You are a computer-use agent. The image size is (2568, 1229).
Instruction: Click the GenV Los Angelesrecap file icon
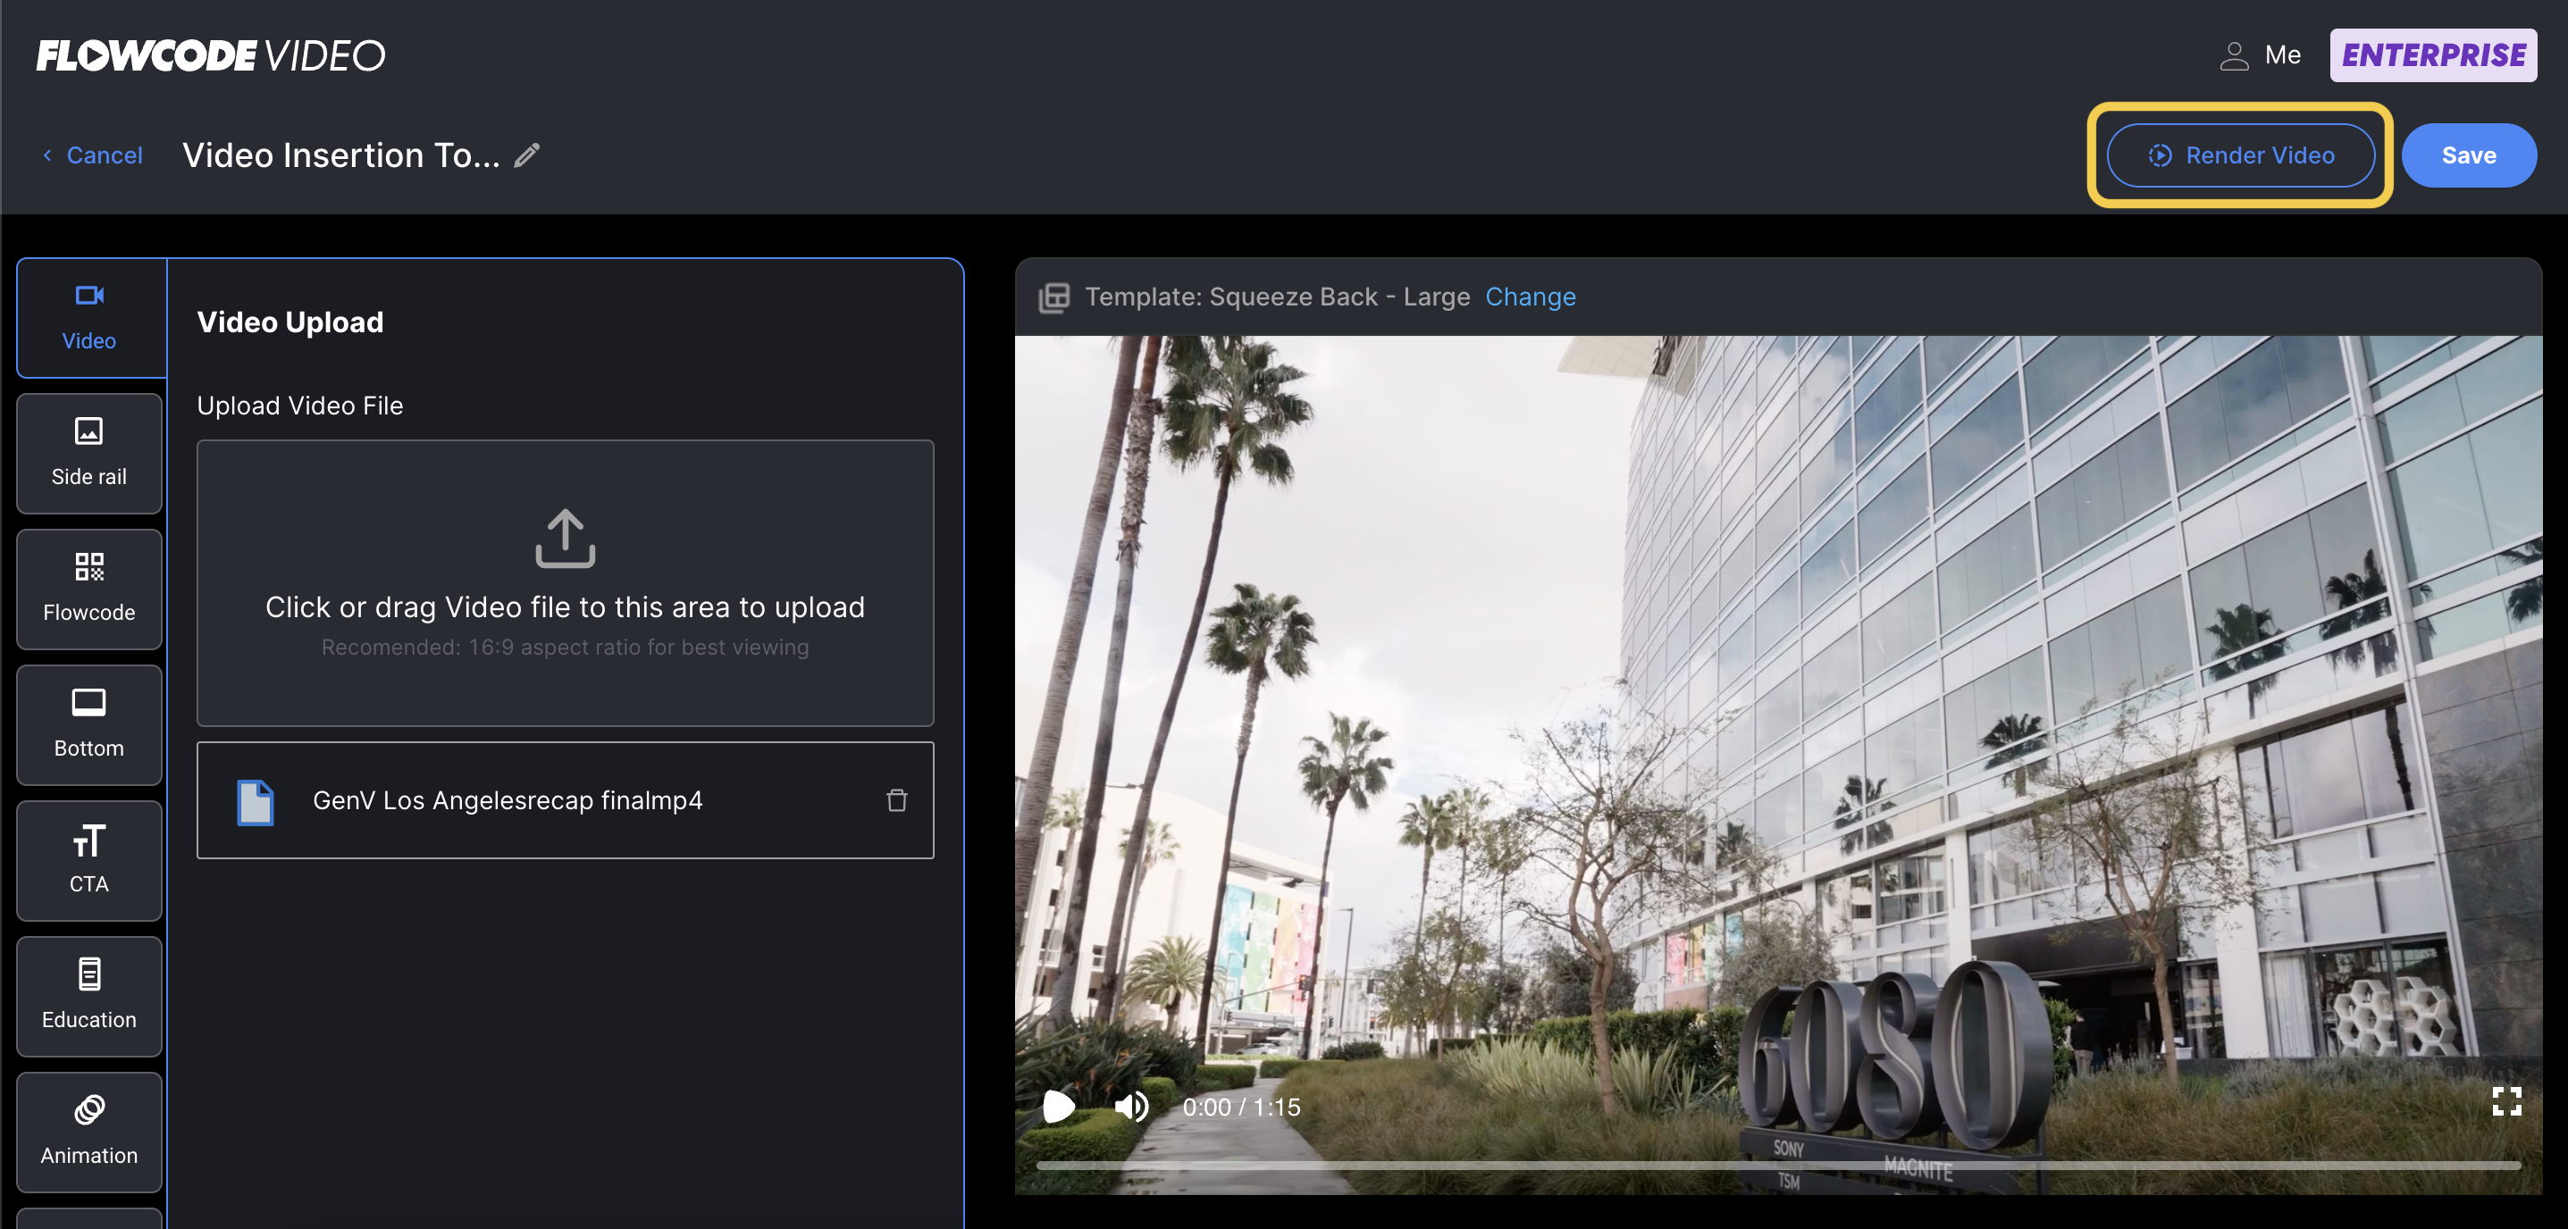pyautogui.click(x=256, y=801)
